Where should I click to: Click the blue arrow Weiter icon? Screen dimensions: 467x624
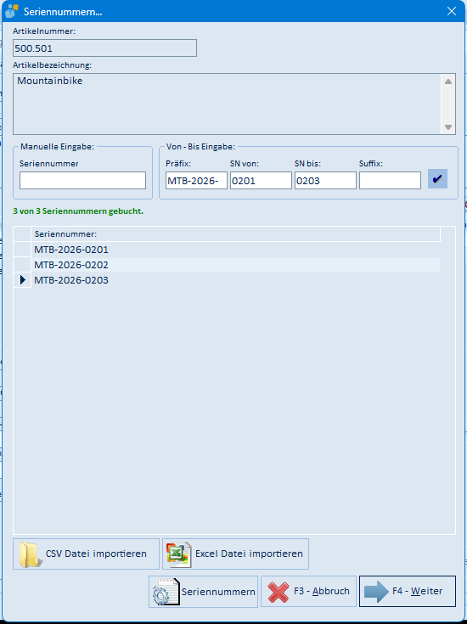tap(376, 592)
